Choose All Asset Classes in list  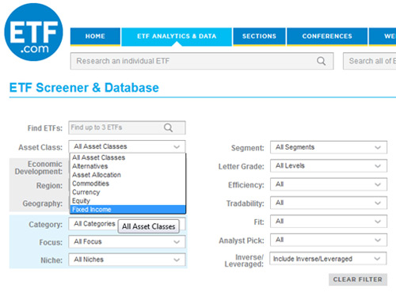coord(128,157)
